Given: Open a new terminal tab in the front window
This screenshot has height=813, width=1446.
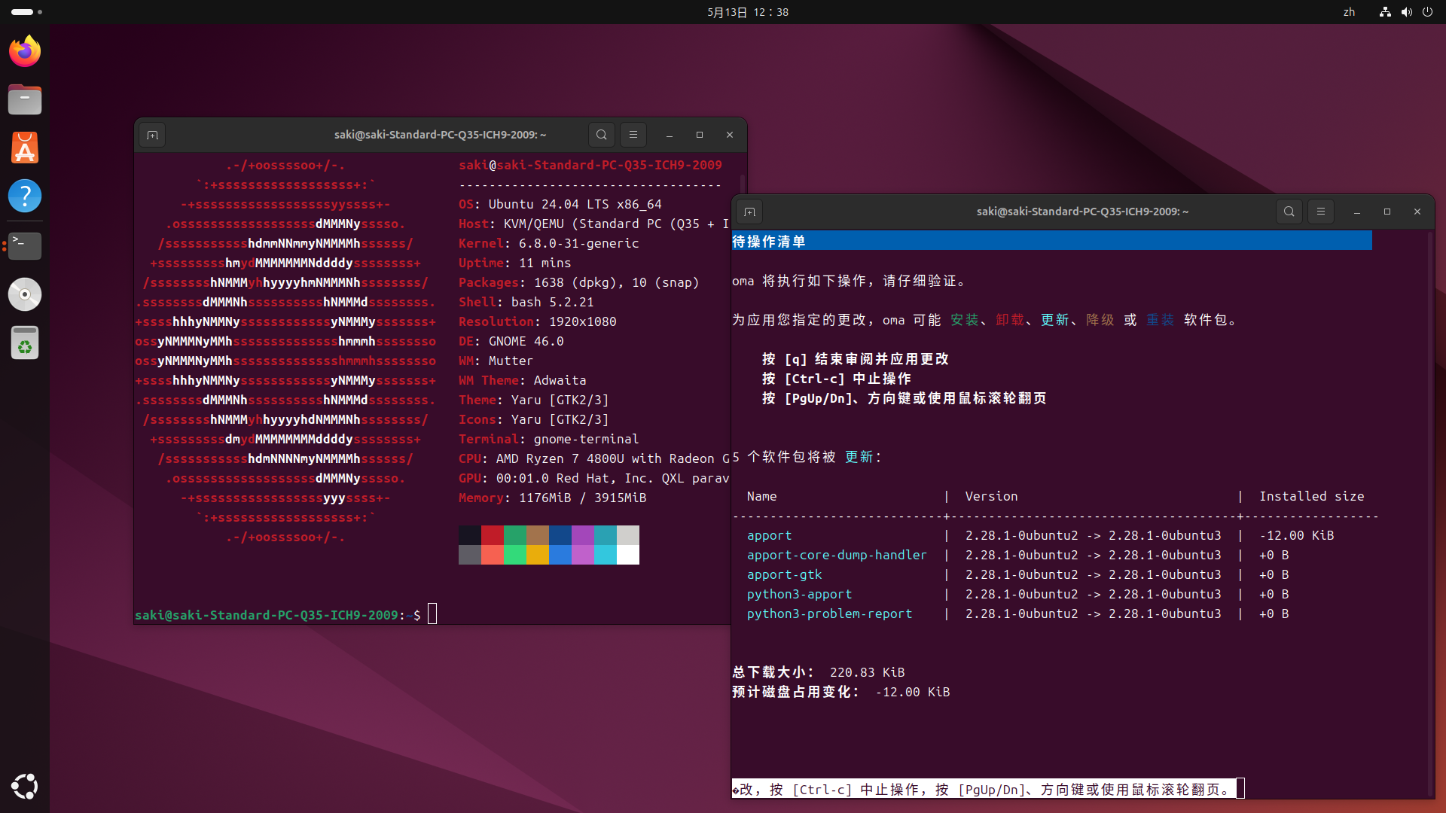Looking at the screenshot, I should 749,212.
